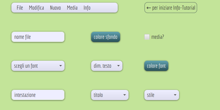This screenshot has height=110, width=220.
Task: Open the Info menu
Action: pos(87,8)
